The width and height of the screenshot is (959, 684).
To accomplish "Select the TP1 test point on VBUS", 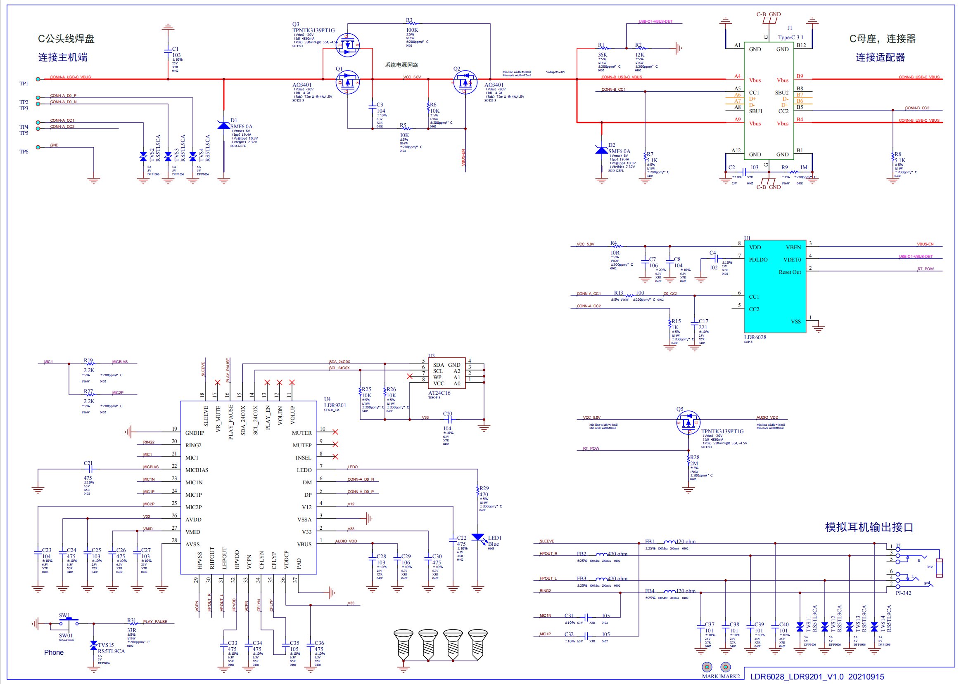I will (x=38, y=79).
